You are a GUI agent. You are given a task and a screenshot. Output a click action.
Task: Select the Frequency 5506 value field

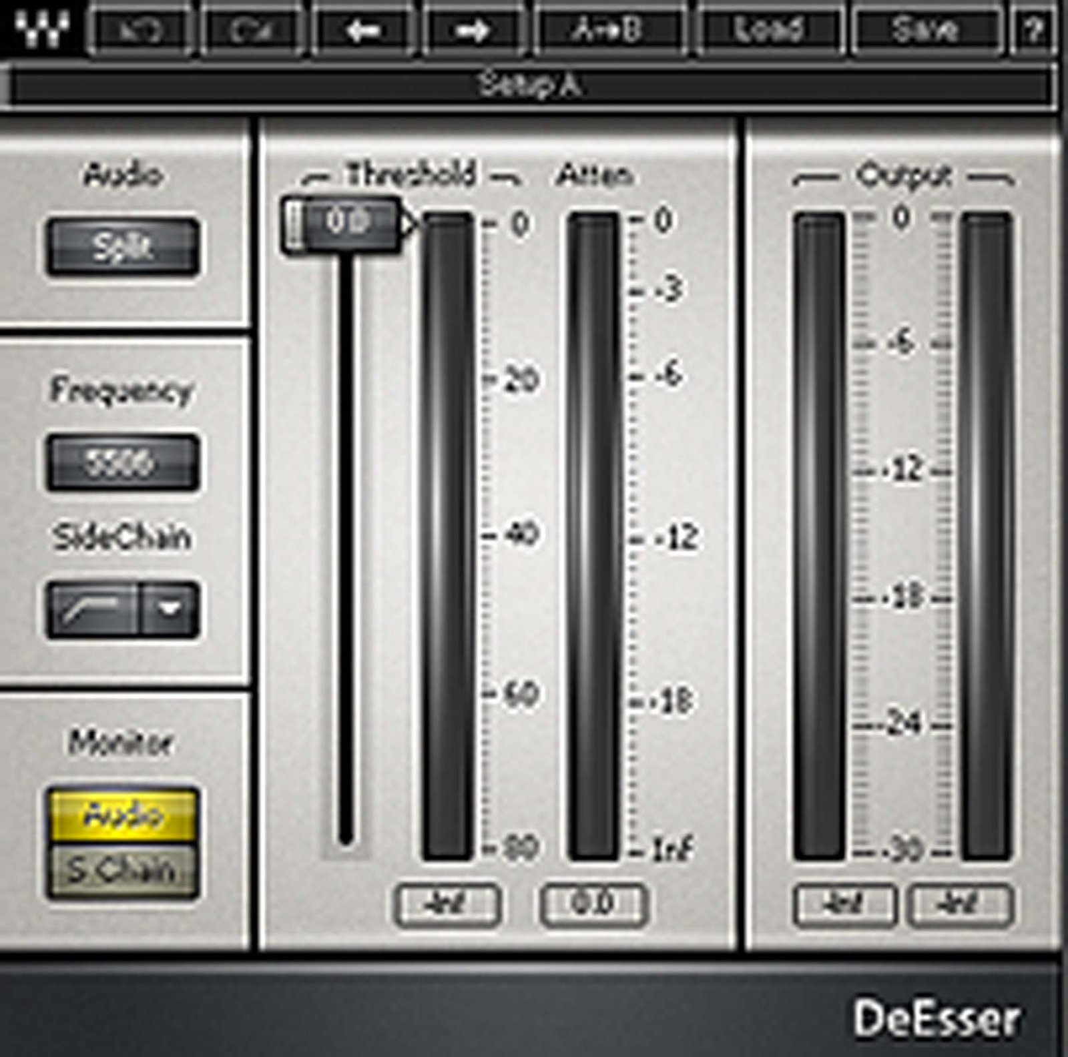123,462
